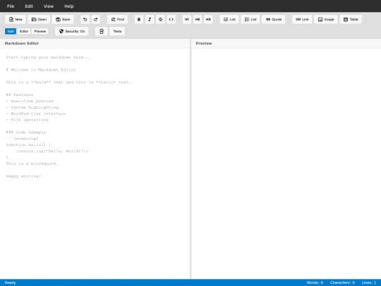
Task: Switch to Split view mode
Action: click(11, 31)
